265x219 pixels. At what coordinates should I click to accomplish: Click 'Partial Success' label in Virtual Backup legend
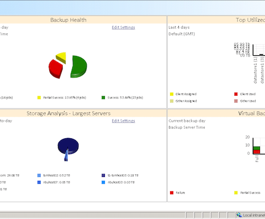click(250, 192)
